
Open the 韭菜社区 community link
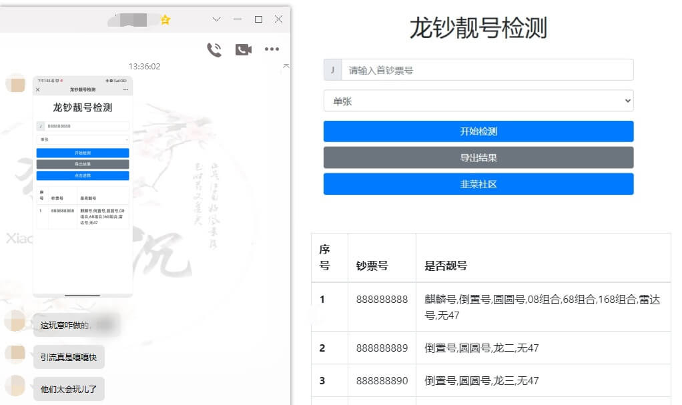click(478, 184)
